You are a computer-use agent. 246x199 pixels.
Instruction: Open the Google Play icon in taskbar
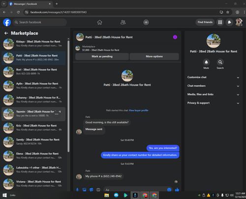(x=125, y=195)
